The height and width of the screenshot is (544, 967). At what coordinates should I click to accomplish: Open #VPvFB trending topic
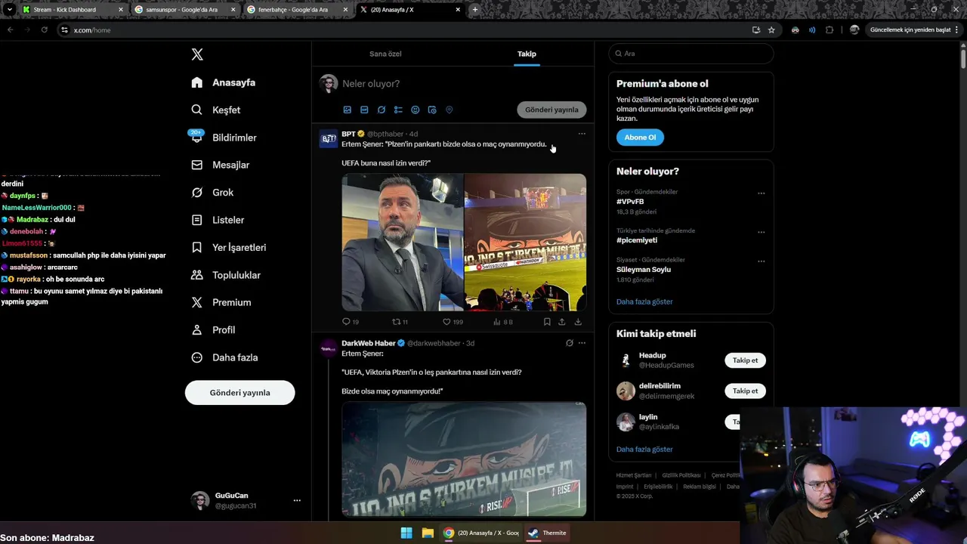[x=630, y=202]
